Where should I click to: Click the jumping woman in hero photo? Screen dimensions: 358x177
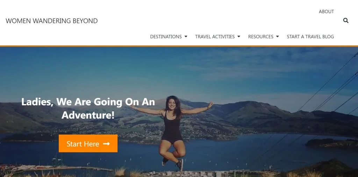(x=172, y=133)
